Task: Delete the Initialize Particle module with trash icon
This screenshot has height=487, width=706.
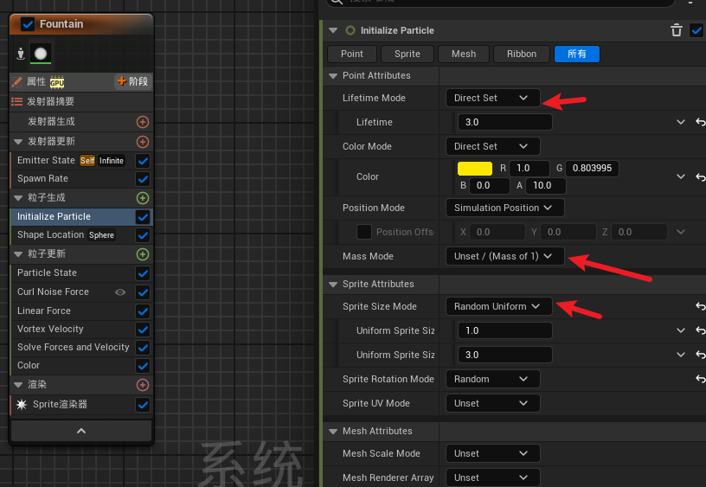Action: click(677, 30)
